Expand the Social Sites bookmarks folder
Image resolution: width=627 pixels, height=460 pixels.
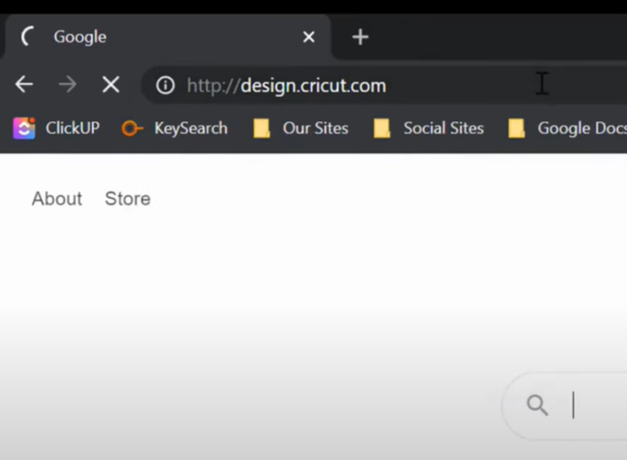click(443, 128)
